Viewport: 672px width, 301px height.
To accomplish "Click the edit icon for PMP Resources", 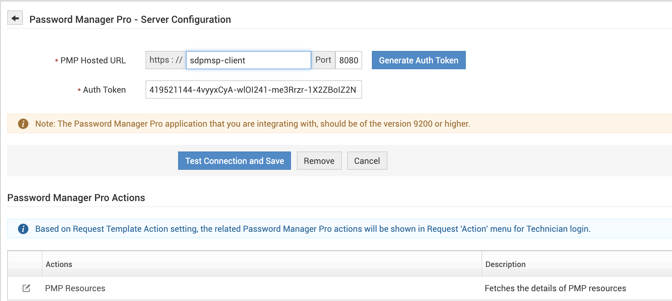I will (x=26, y=288).
